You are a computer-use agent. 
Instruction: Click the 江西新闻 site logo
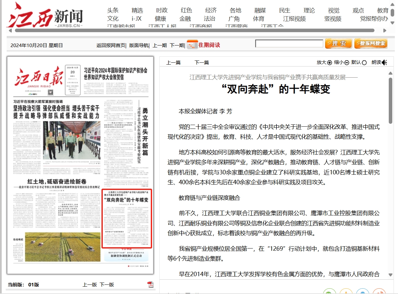pyautogui.click(x=45, y=16)
